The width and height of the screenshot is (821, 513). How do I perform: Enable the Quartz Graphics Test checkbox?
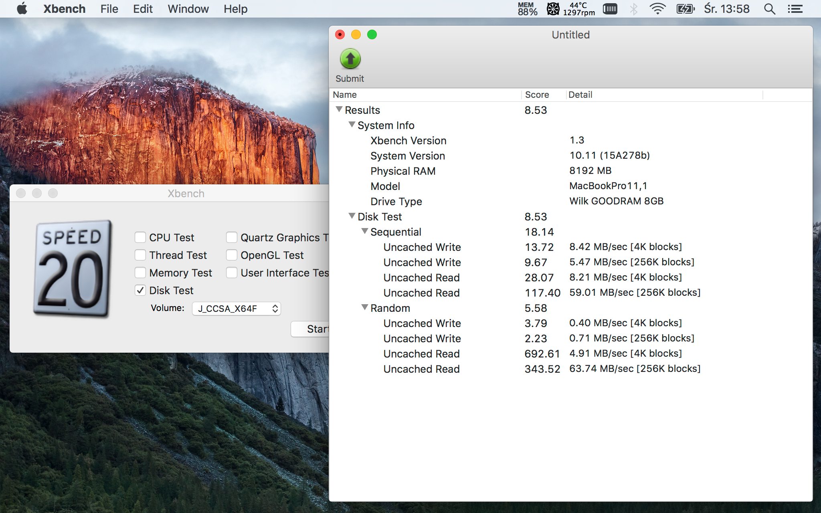tap(232, 238)
